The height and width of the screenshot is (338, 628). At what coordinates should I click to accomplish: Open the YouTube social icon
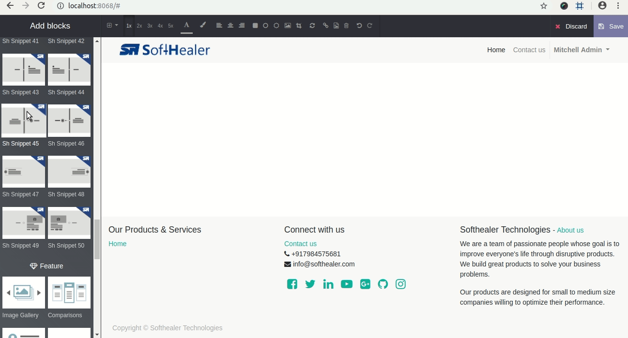[x=347, y=284]
